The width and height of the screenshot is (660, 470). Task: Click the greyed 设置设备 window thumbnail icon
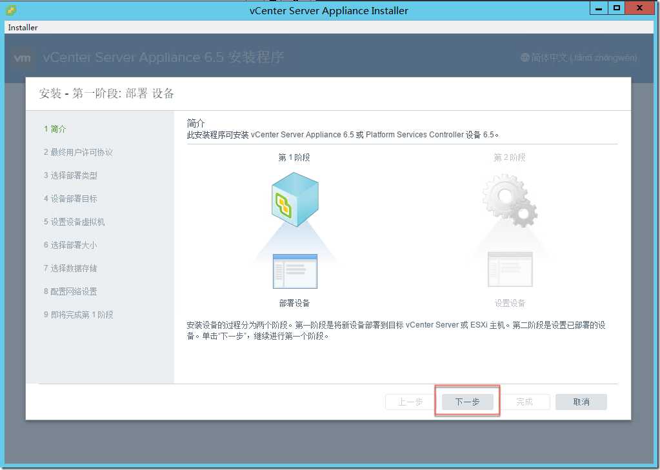pos(510,269)
